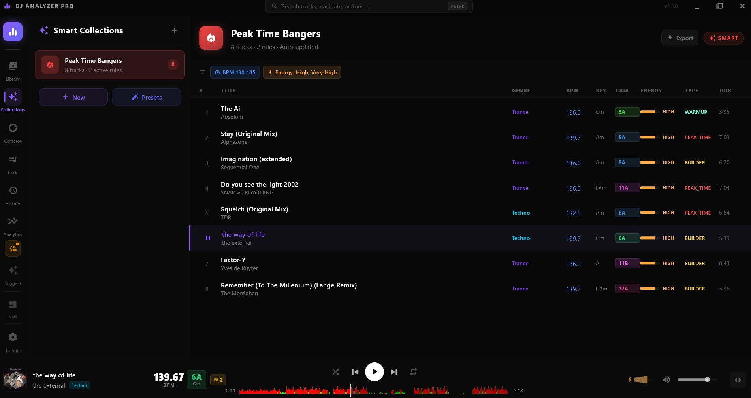Open the Flow sidebar section

(13, 164)
